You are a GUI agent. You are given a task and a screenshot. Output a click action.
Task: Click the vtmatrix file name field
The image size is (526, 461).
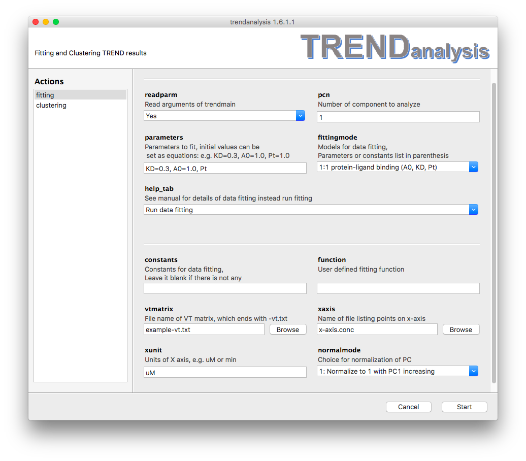tap(204, 330)
